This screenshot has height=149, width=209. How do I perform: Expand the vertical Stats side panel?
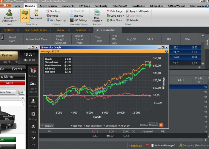pyautogui.click(x=2, y=37)
